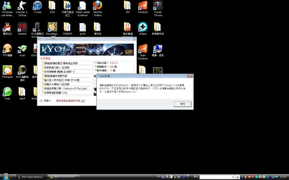Launch Counter-Strike Online shortcut
The image size is (289, 180).
22,8
